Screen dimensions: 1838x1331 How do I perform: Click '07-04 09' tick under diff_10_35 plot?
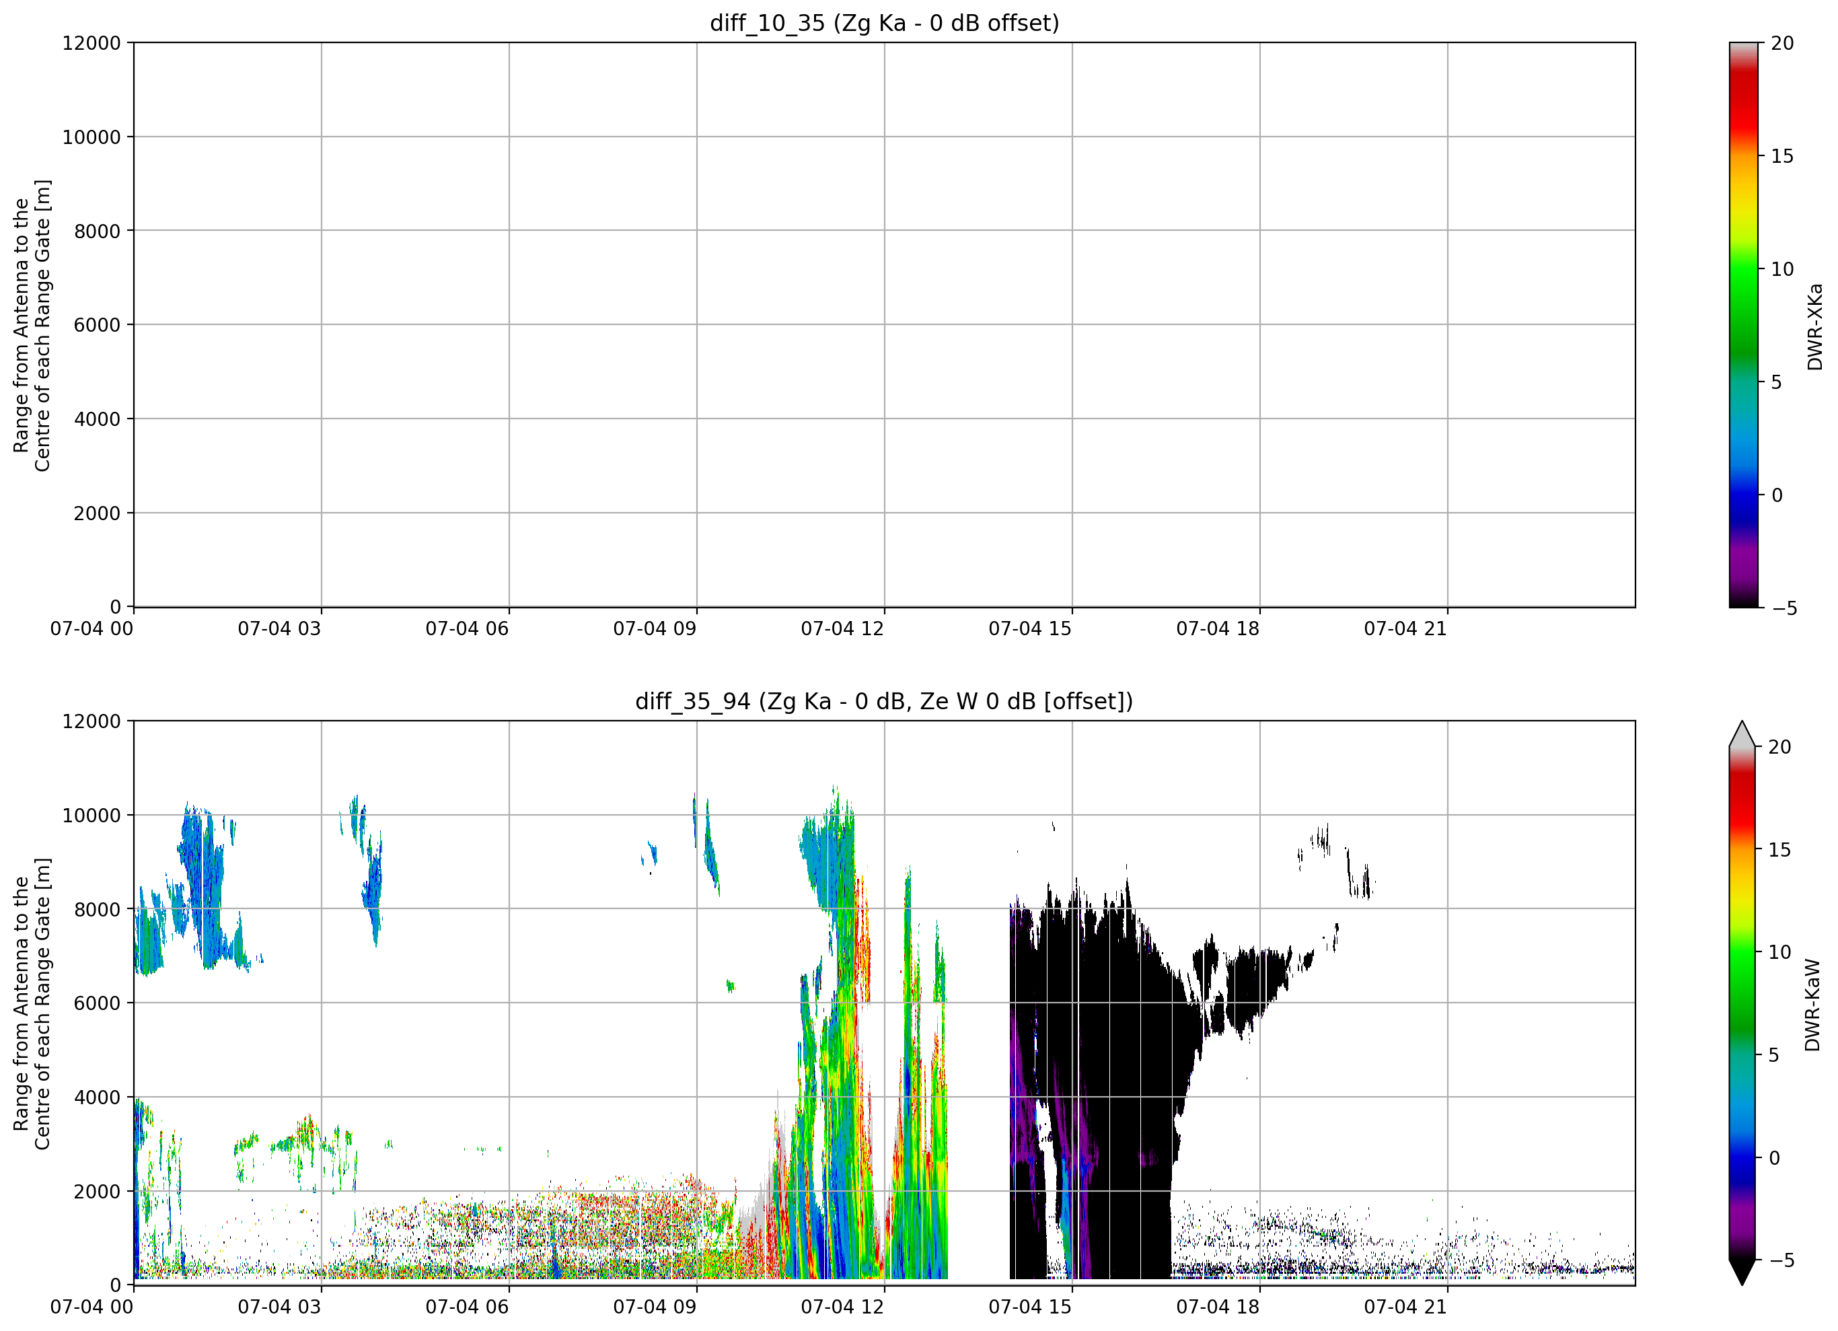coord(655,629)
